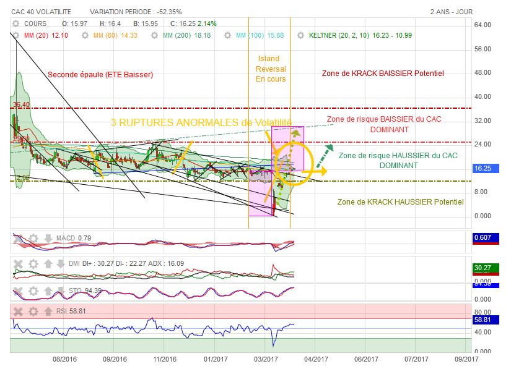Click the high value 'H: 16.4'
This screenshot has height=369, width=511.
(x=110, y=23)
